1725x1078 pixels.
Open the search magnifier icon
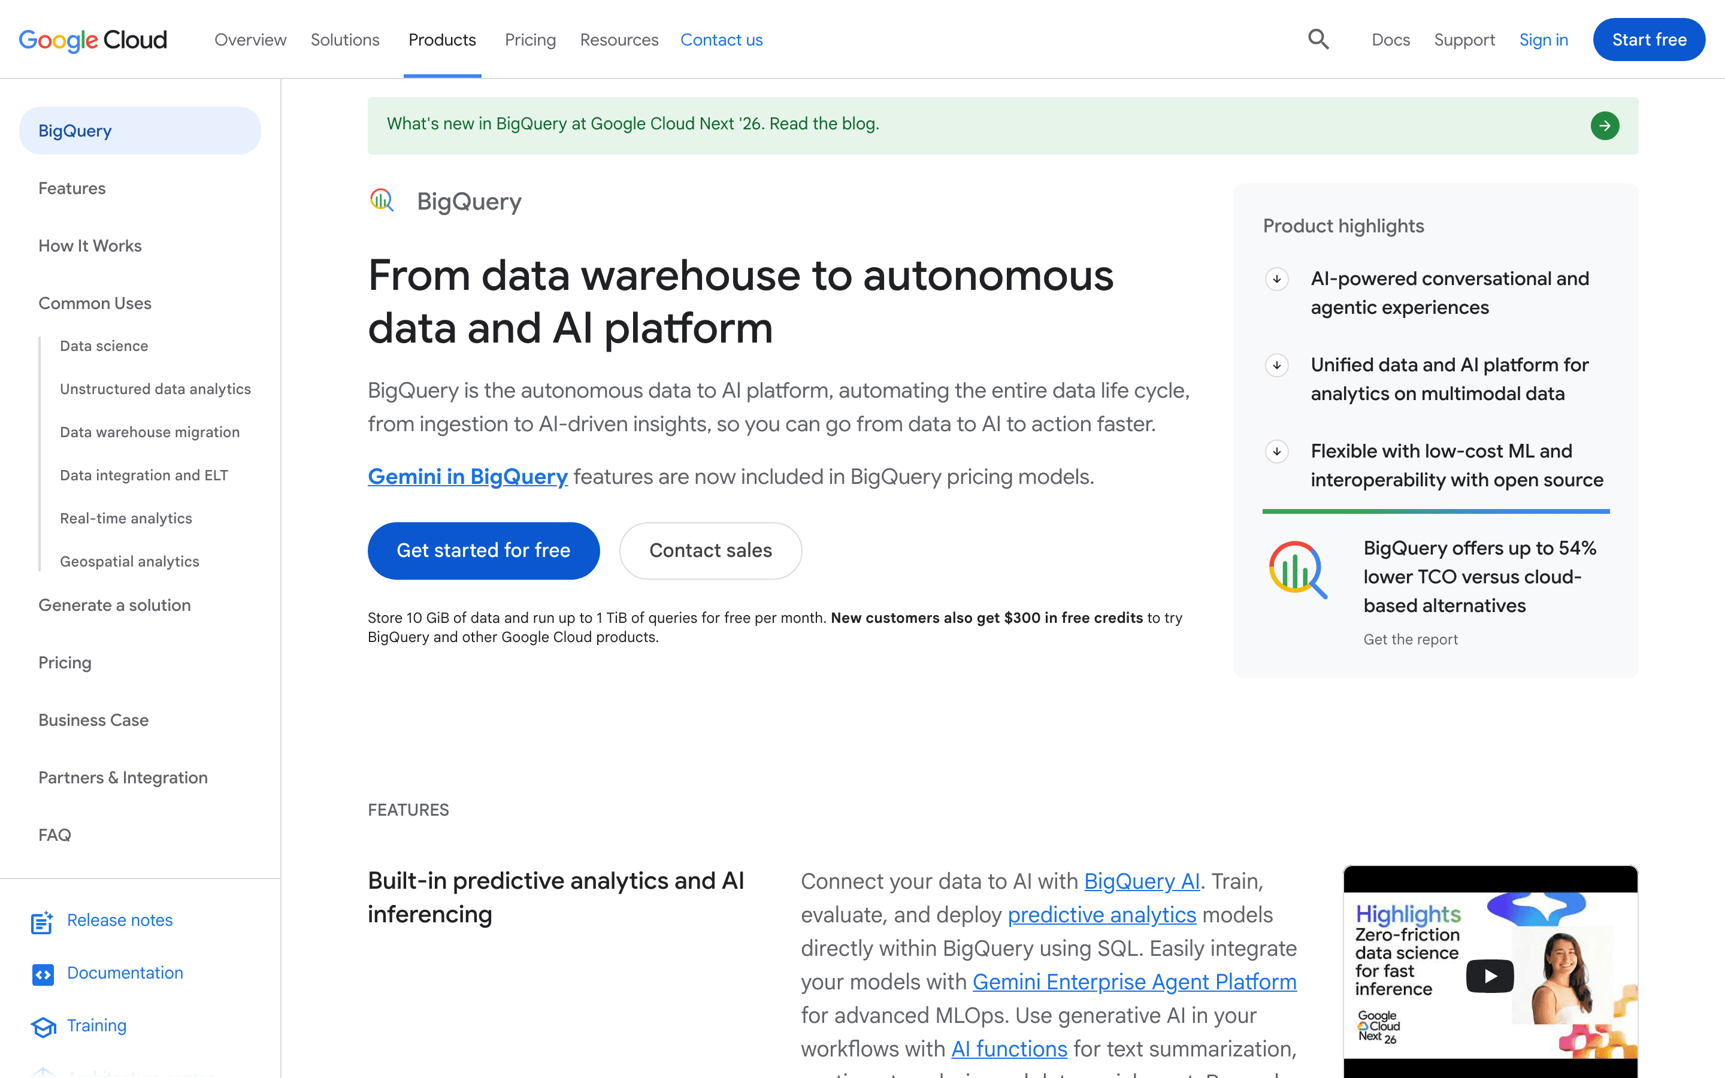[x=1318, y=39]
